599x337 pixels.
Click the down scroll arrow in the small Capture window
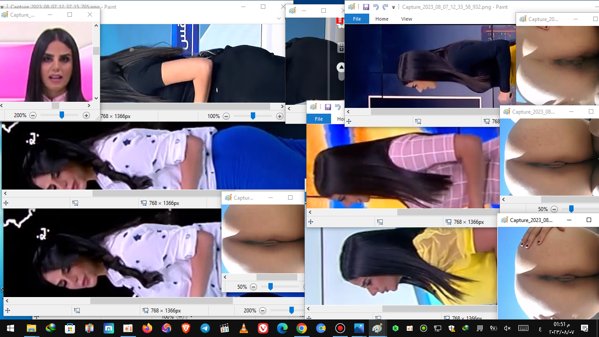pos(96,99)
